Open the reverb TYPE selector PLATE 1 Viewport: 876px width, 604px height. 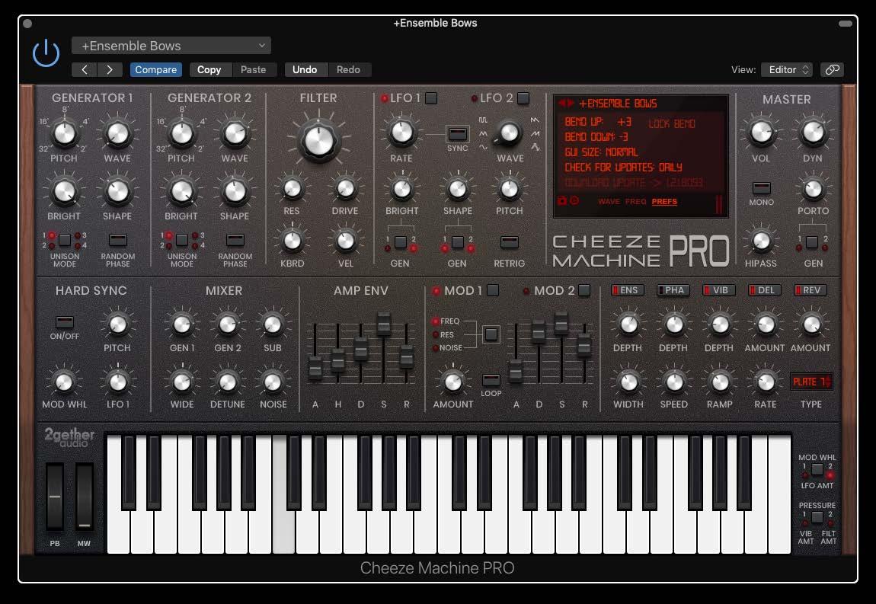[x=811, y=382]
